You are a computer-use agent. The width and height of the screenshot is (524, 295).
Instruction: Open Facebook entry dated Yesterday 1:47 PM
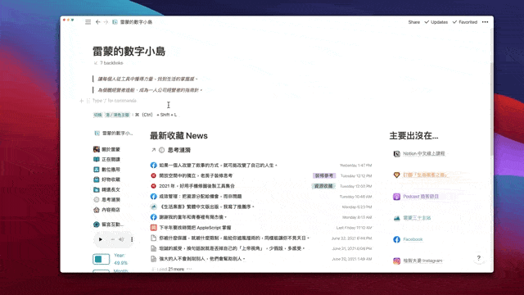(260, 166)
